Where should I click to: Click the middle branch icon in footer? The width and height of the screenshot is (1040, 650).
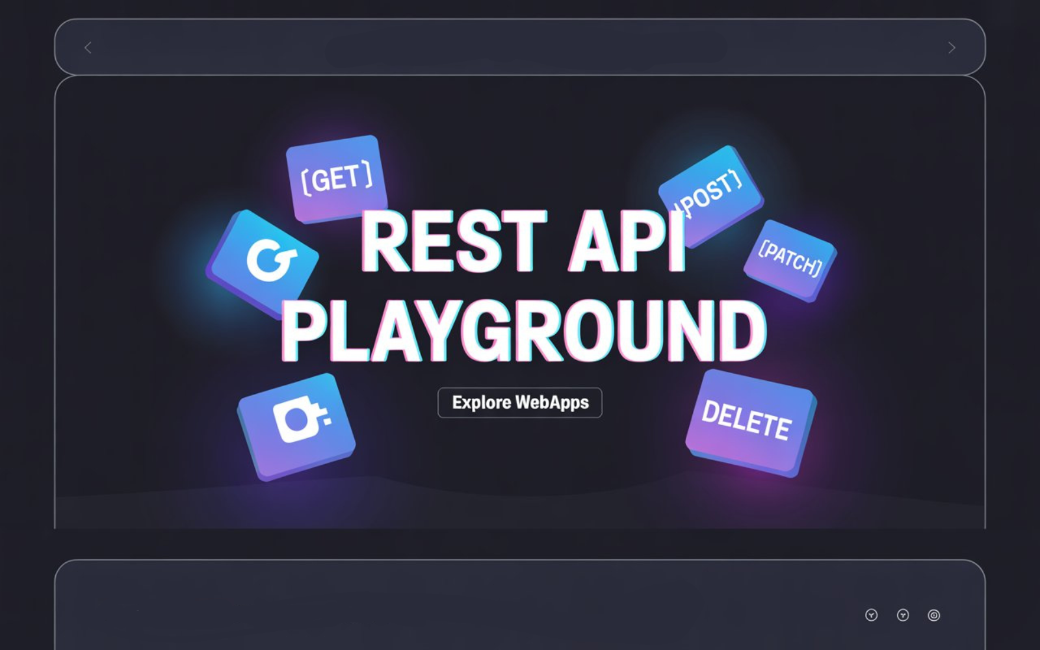coord(902,615)
